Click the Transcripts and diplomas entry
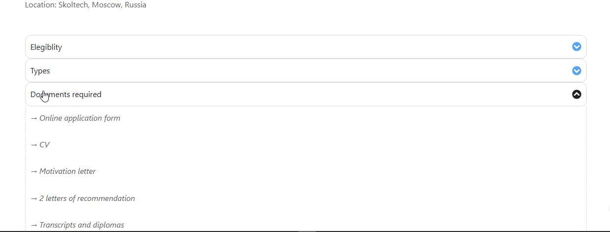The height and width of the screenshot is (232, 610). click(82, 225)
